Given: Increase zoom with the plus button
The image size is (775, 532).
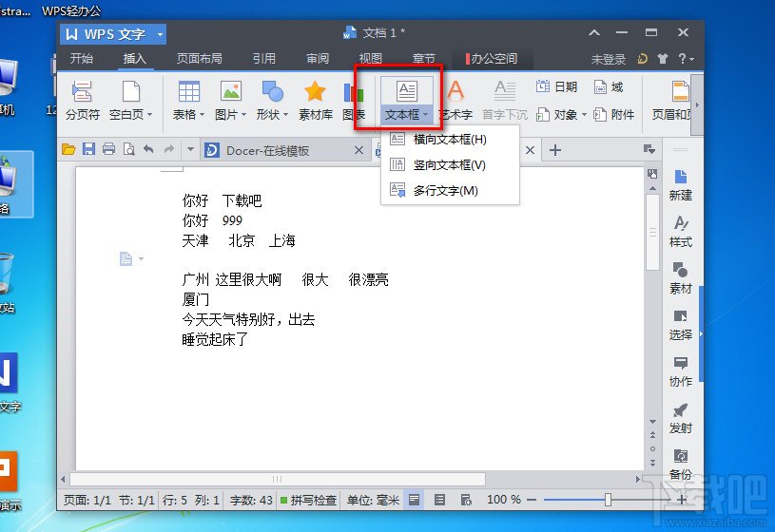Looking at the screenshot, I should (682, 500).
